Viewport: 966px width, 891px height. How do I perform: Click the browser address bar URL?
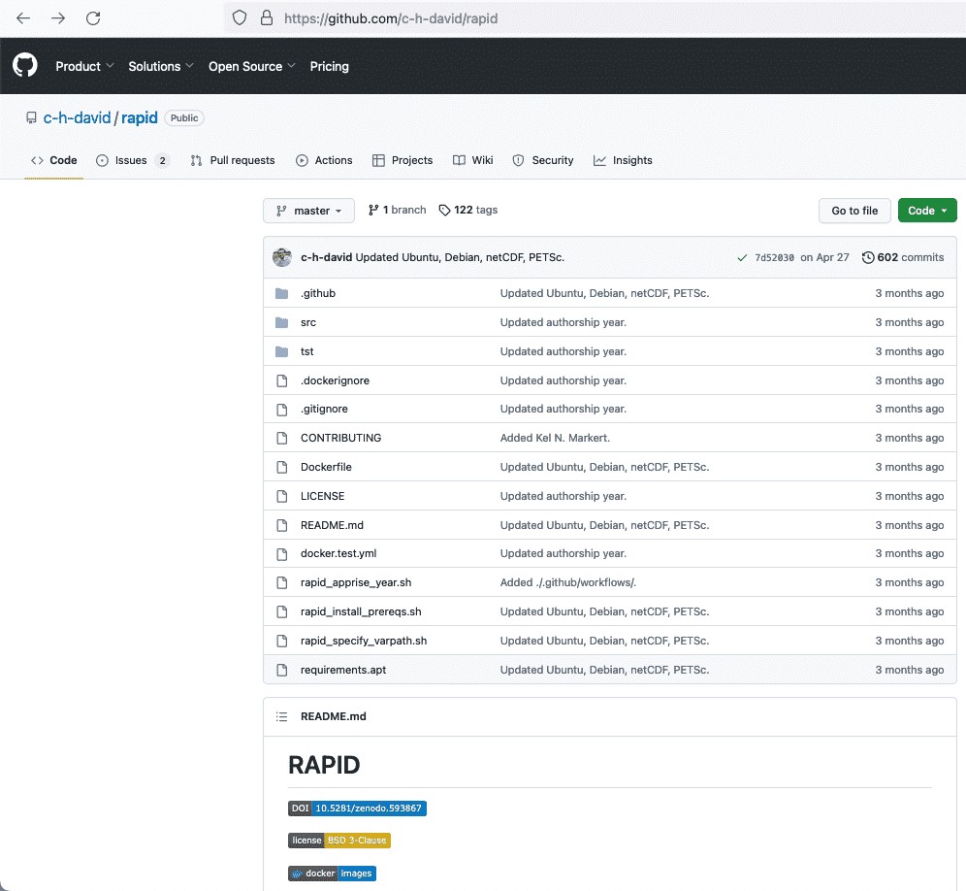[x=391, y=18]
